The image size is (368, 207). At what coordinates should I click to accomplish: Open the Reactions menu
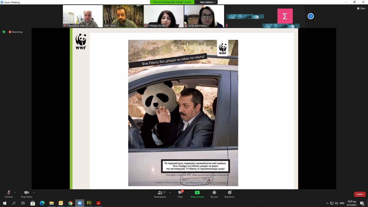[229, 194]
